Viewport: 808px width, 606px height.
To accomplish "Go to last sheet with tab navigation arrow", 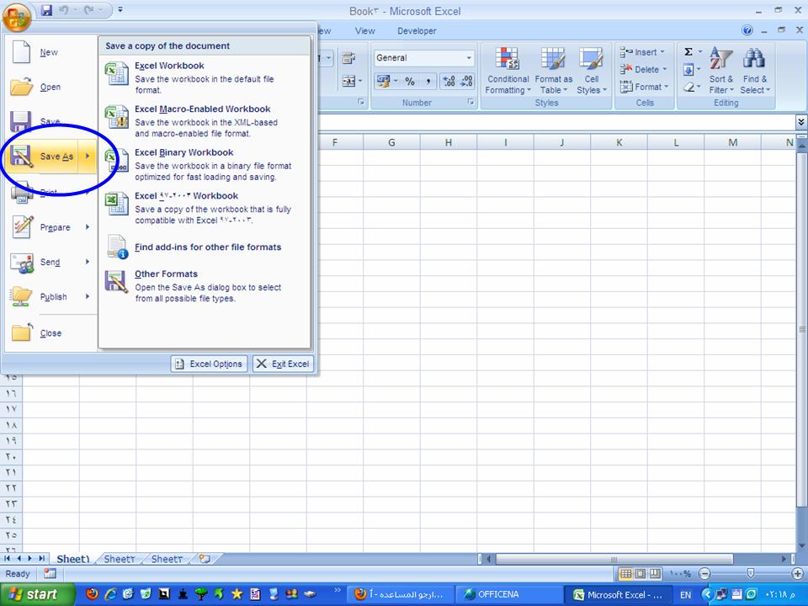I will coord(41,558).
